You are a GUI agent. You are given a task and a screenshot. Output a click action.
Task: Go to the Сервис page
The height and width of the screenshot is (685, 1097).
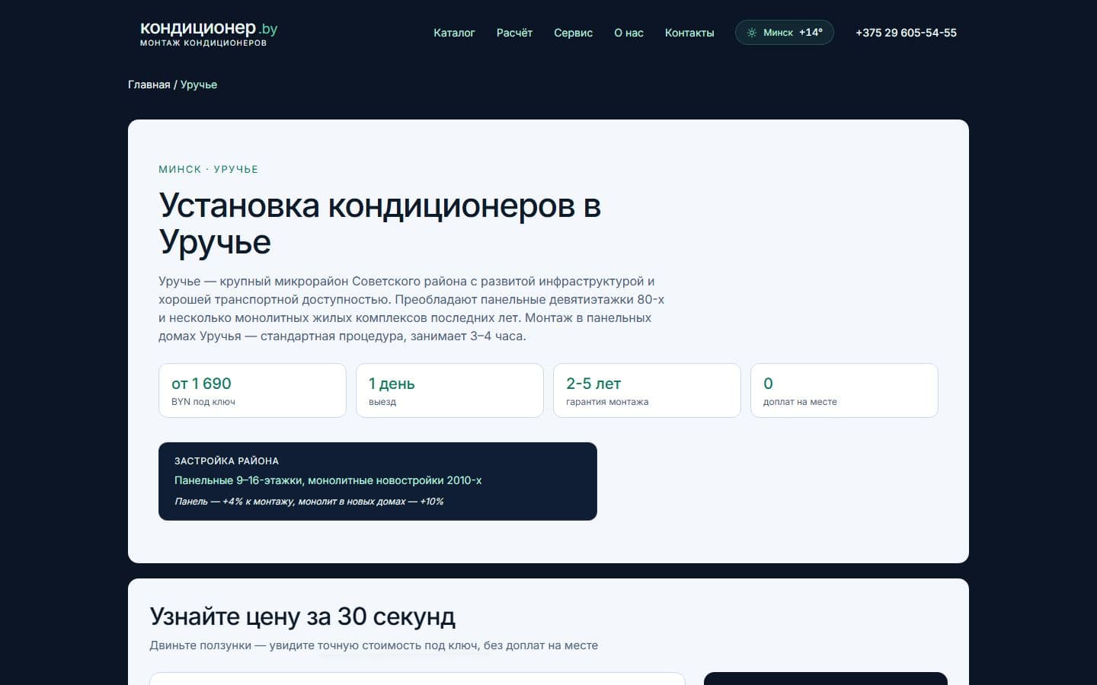(x=573, y=33)
